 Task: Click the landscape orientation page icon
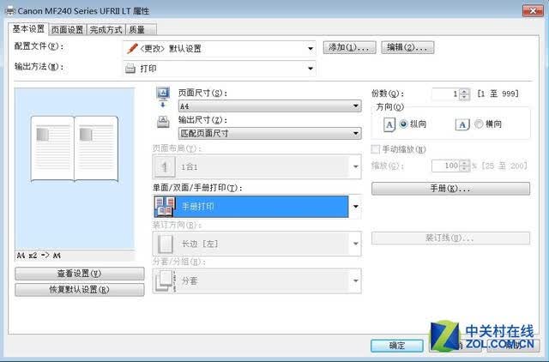coord(462,124)
